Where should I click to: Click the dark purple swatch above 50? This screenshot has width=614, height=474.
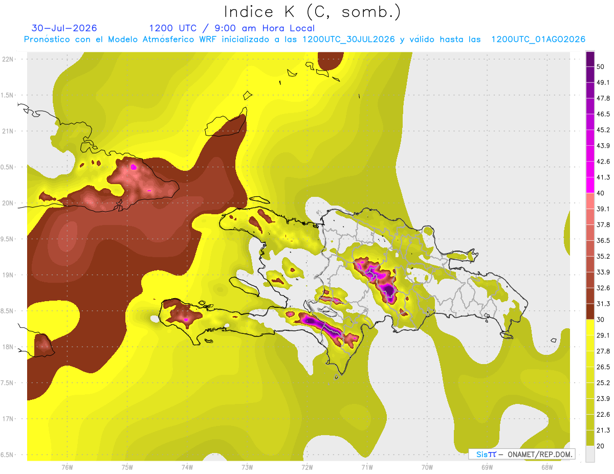590,59
